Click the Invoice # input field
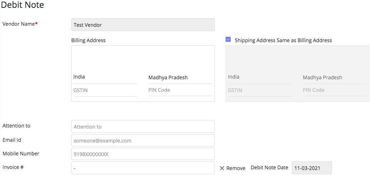This screenshot has width=370, height=175. [x=143, y=168]
